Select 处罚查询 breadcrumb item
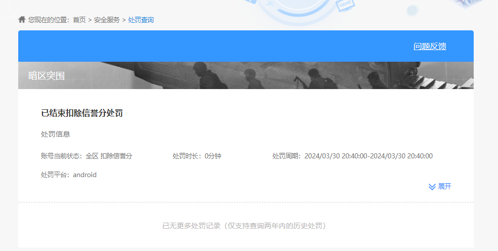Screen dimensions: 498x251 coord(141,20)
